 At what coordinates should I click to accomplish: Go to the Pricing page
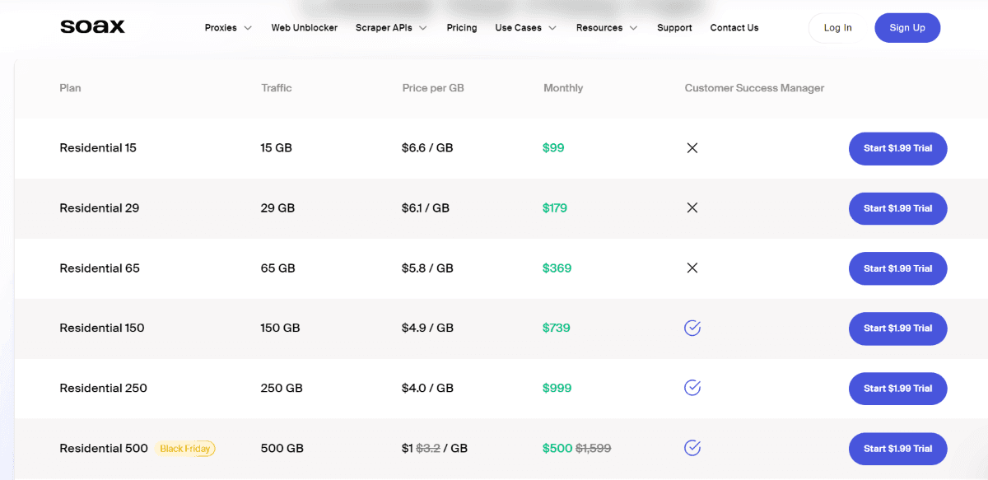click(x=462, y=28)
